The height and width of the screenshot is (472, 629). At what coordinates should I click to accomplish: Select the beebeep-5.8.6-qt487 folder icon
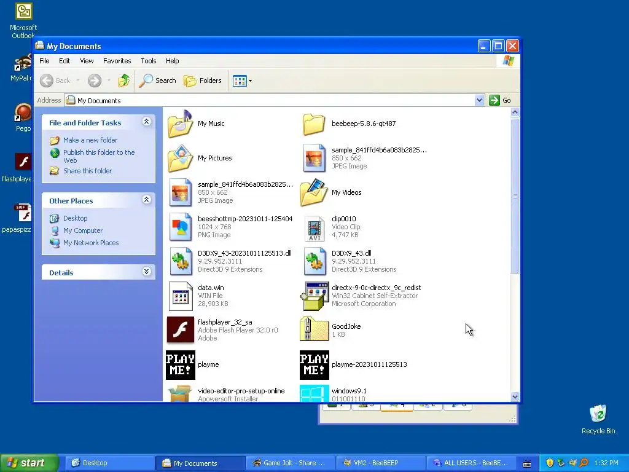314,124
